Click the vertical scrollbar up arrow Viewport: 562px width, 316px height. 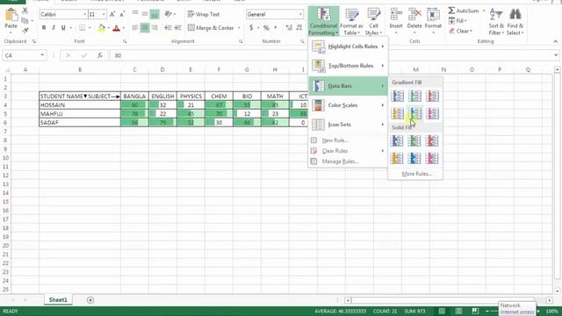[x=557, y=69]
